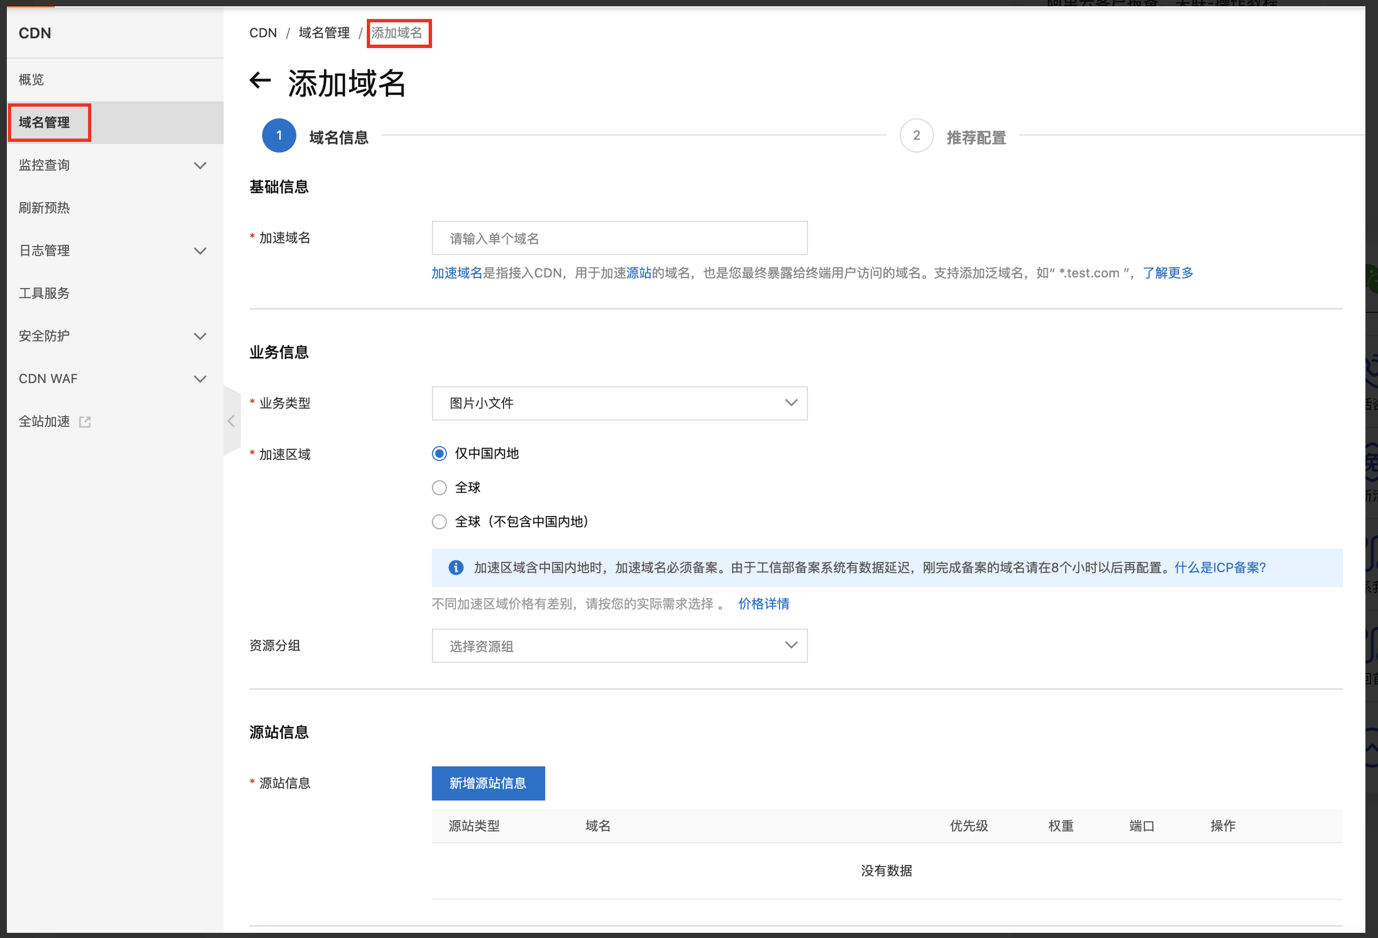1378x938 pixels.
Task: Open the 选择资源组 dropdown
Action: click(x=619, y=646)
